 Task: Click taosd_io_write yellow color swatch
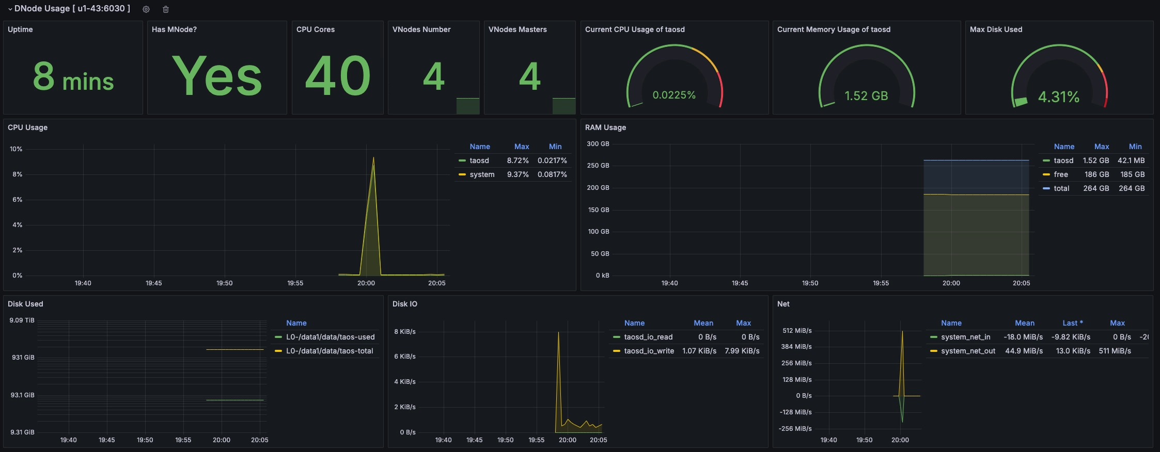(616, 351)
